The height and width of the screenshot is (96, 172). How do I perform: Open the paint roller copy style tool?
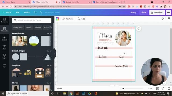163,19
